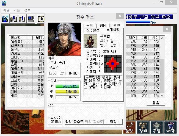Switch to the 장비 tab in general info
The height and width of the screenshot is (136, 179).
[103, 26]
